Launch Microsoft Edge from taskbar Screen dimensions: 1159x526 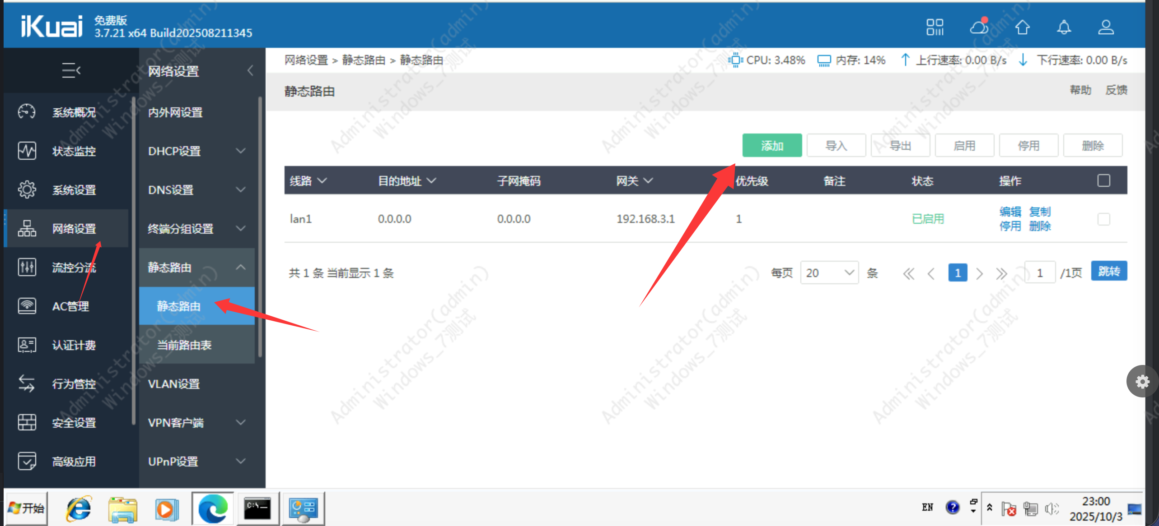pos(213,509)
